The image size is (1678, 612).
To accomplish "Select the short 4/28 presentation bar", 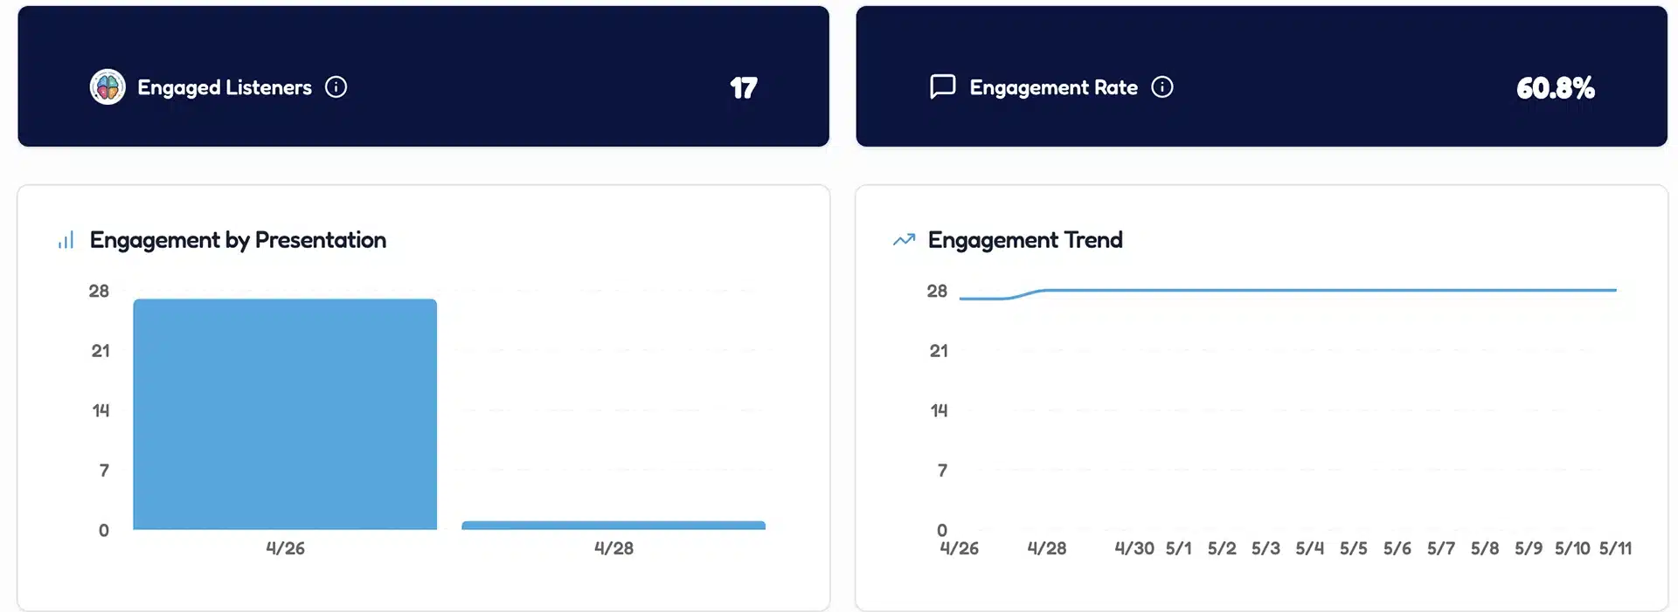I will click(x=614, y=526).
